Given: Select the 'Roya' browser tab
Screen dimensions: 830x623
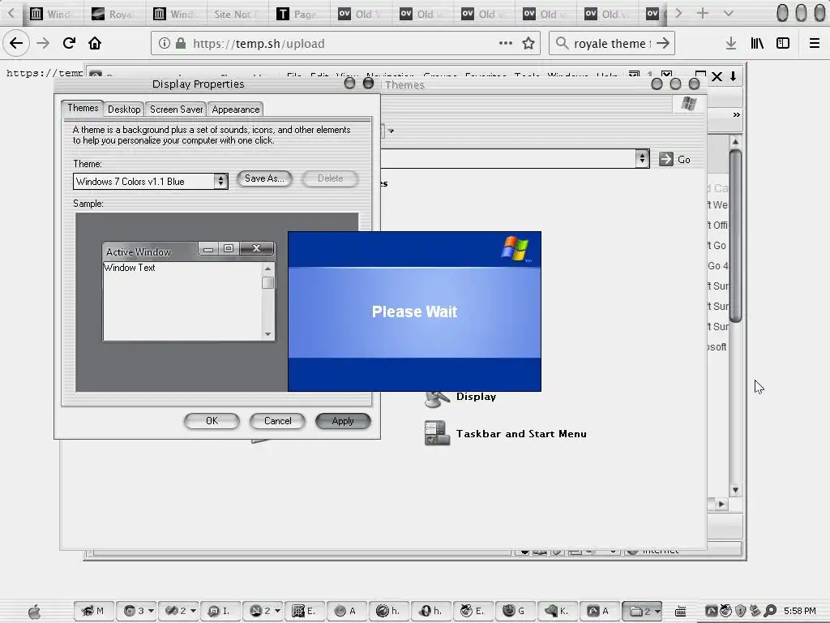Looking at the screenshot, I should click(x=113, y=14).
